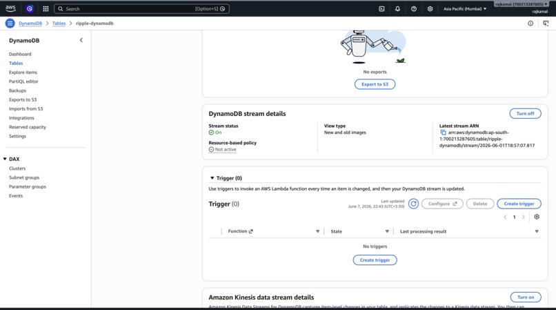Open Backups in the sidebar
This screenshot has height=310, width=556.
pyautogui.click(x=17, y=90)
